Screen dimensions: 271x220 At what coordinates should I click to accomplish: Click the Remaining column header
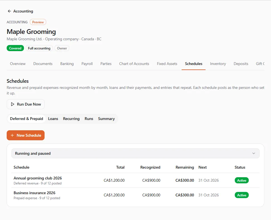tap(185, 167)
